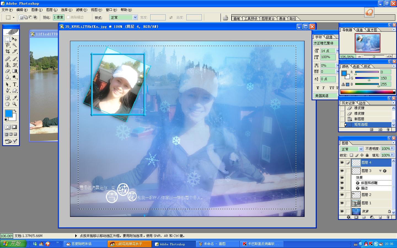Select the Rectangular Marquee tool in toolbox
The image size is (397, 248).
coord(8,39)
